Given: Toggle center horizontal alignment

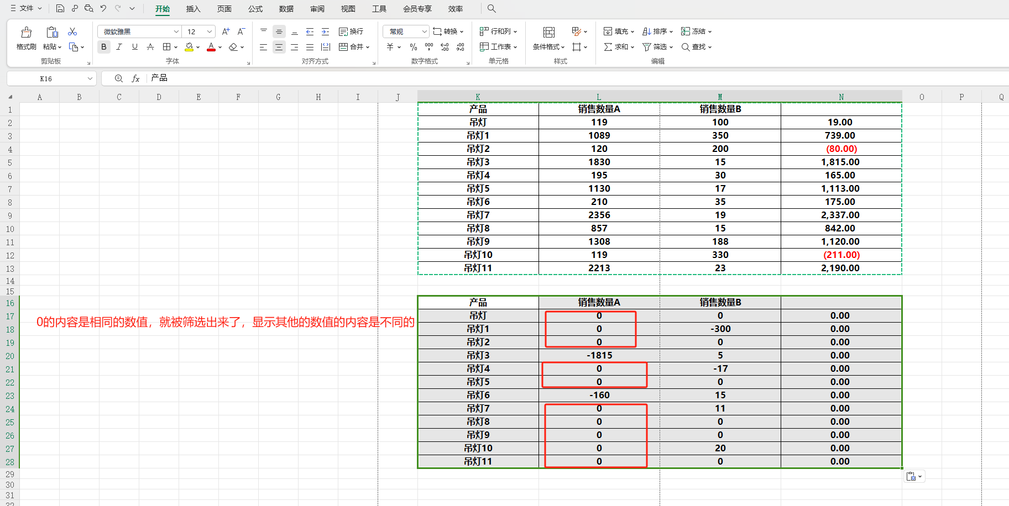Looking at the screenshot, I should pyautogui.click(x=279, y=47).
